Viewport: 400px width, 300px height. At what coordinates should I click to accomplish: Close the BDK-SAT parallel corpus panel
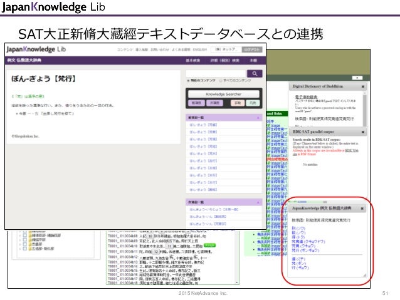click(363, 132)
